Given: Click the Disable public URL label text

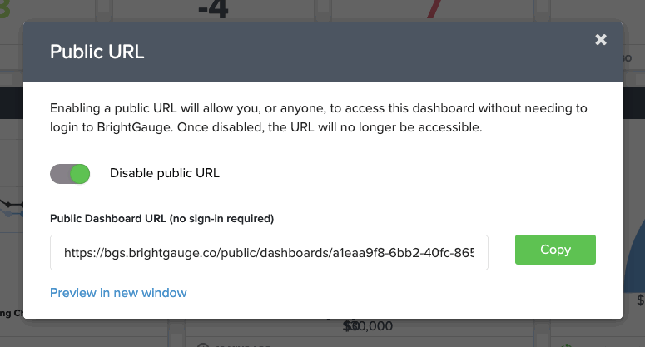Looking at the screenshot, I should click(x=165, y=173).
